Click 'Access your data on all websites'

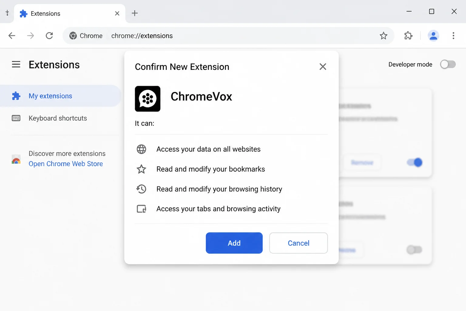click(x=208, y=149)
